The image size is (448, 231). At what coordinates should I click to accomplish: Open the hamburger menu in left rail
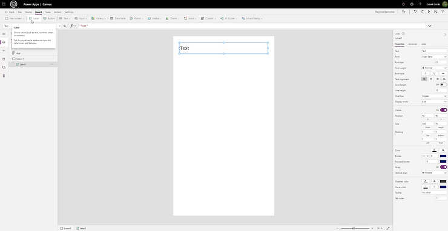pos(4,34)
